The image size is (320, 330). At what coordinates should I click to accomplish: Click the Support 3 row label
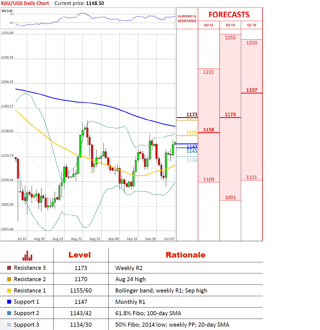pyautogui.click(x=27, y=325)
